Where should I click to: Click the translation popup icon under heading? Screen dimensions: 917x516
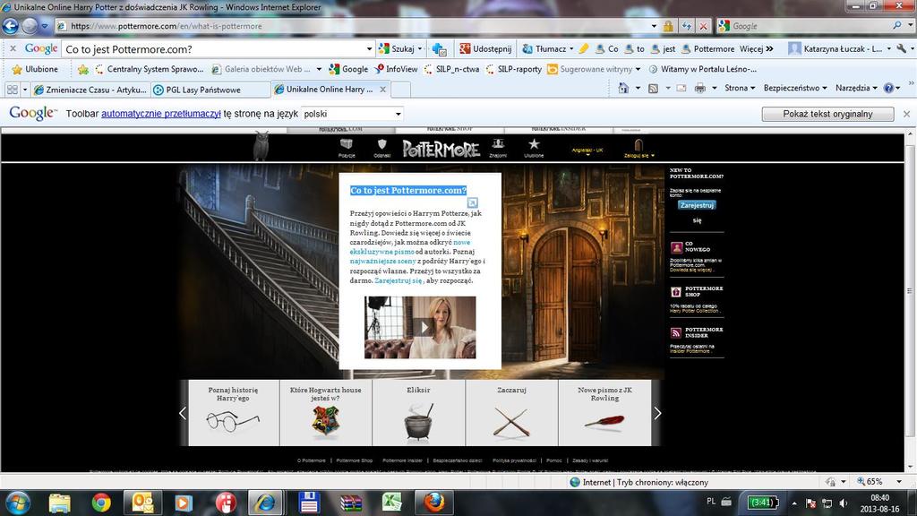tap(473, 202)
